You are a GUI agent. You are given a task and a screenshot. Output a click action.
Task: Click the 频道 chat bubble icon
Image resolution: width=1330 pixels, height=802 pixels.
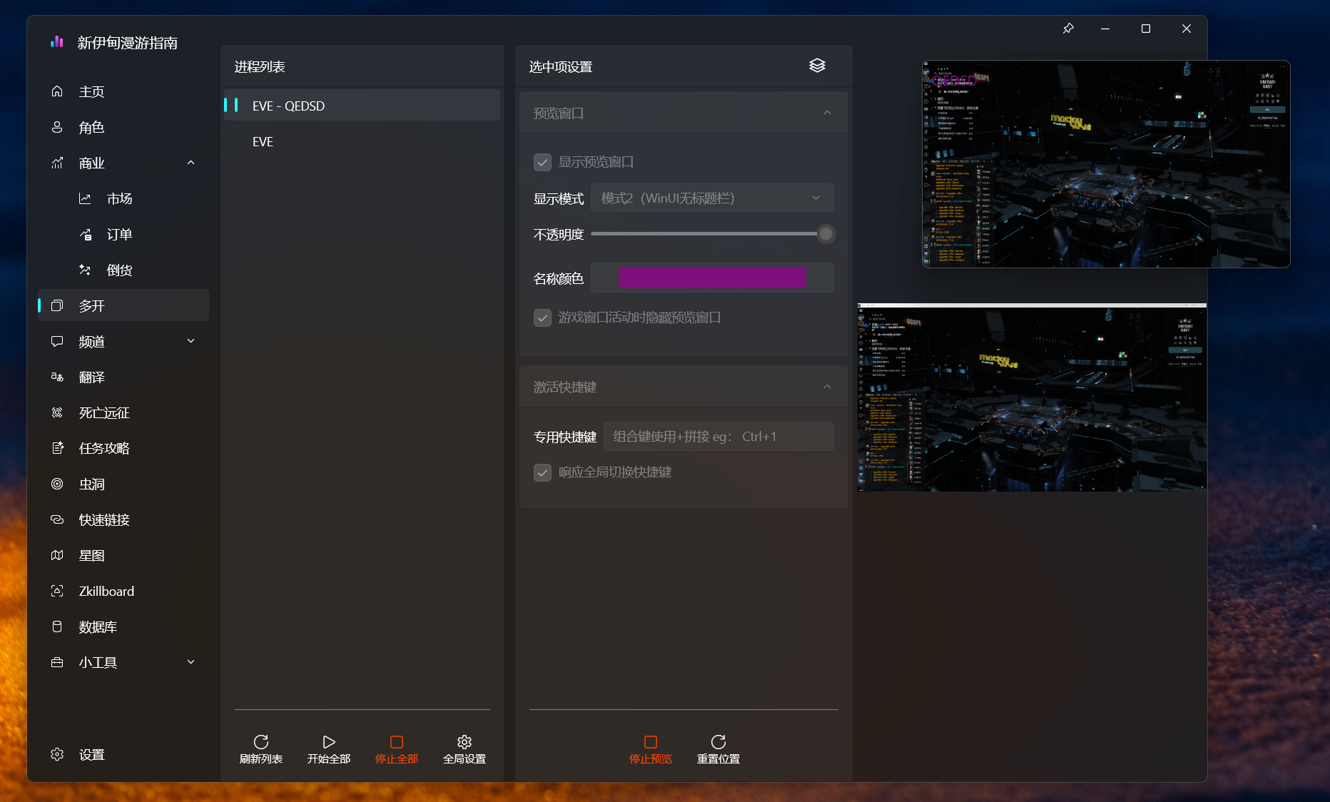pyautogui.click(x=57, y=341)
